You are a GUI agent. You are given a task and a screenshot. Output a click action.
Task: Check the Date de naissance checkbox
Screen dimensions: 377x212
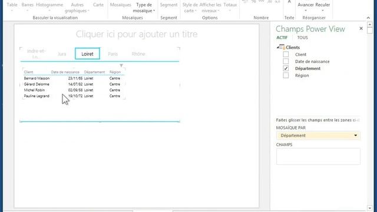tap(286, 61)
